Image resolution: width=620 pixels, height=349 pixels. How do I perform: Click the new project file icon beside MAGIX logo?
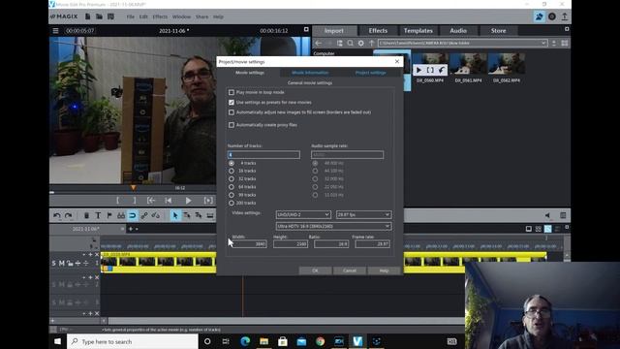click(88, 16)
